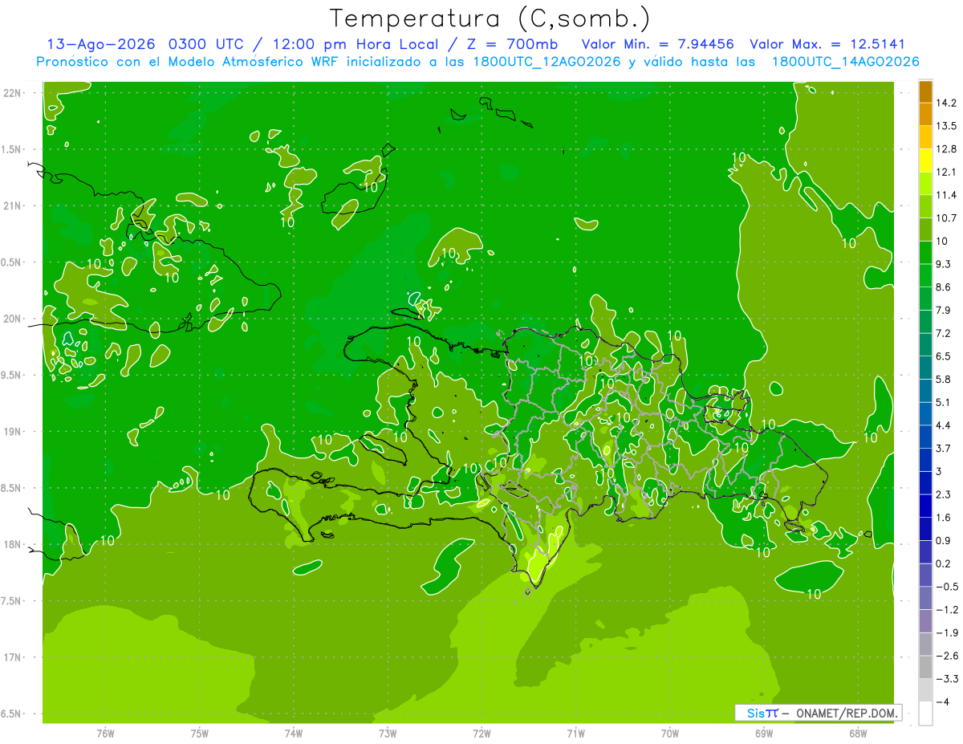Click the "68W" longitude axis label
This screenshot has width=963, height=744.
857,734
